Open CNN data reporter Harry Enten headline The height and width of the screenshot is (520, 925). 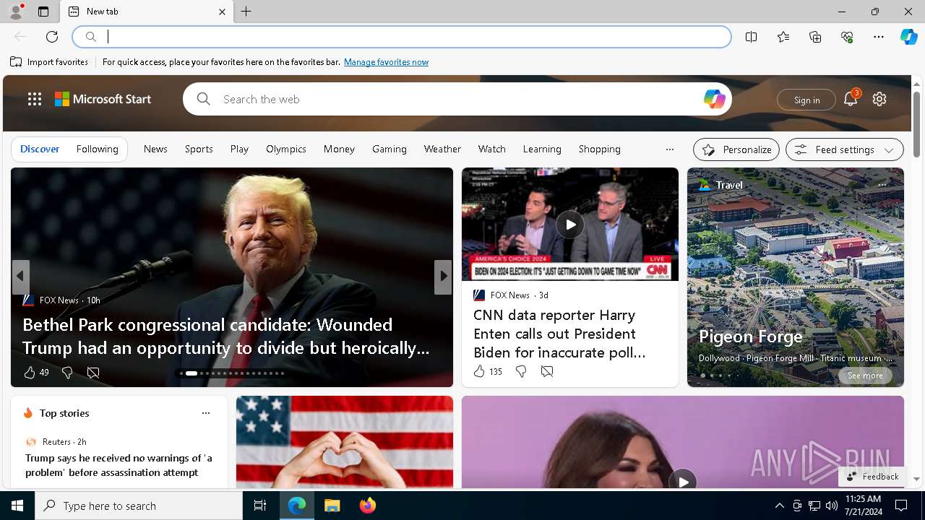click(559, 334)
